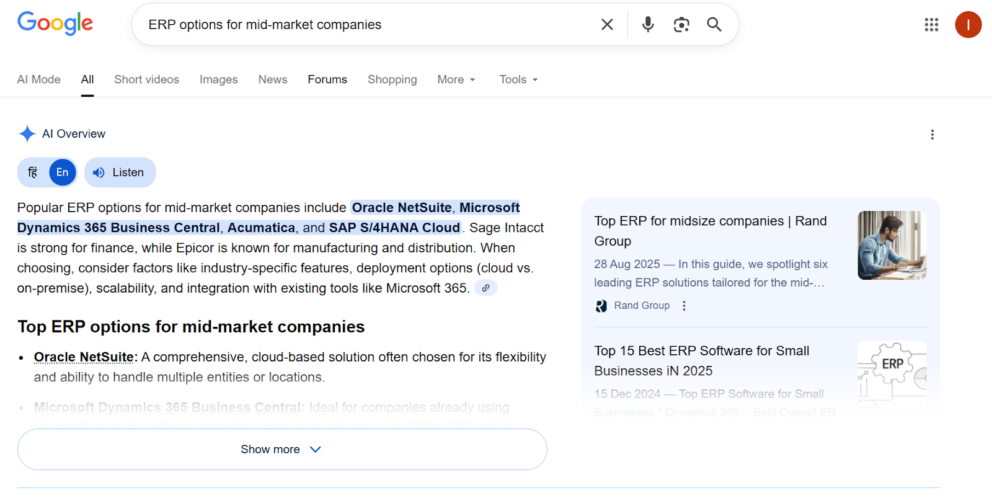Open the Short videos tab

(x=146, y=79)
